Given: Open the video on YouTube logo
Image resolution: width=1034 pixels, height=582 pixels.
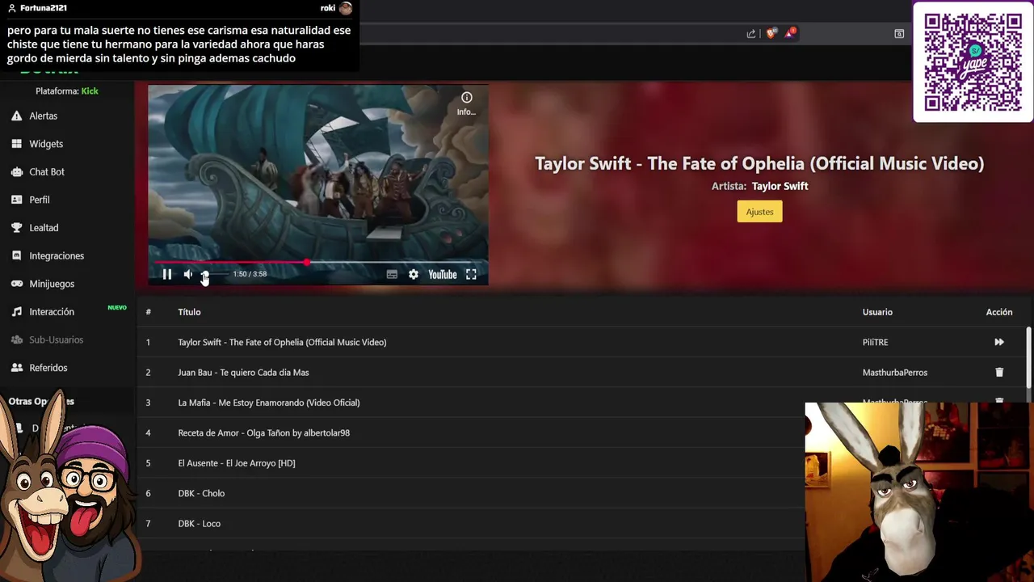Looking at the screenshot, I should [443, 275].
